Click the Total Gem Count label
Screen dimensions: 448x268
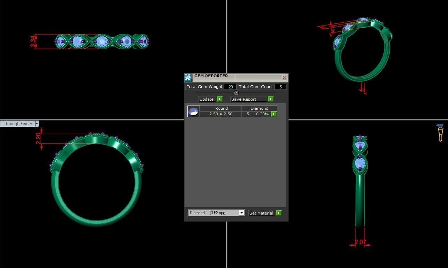(x=256, y=87)
